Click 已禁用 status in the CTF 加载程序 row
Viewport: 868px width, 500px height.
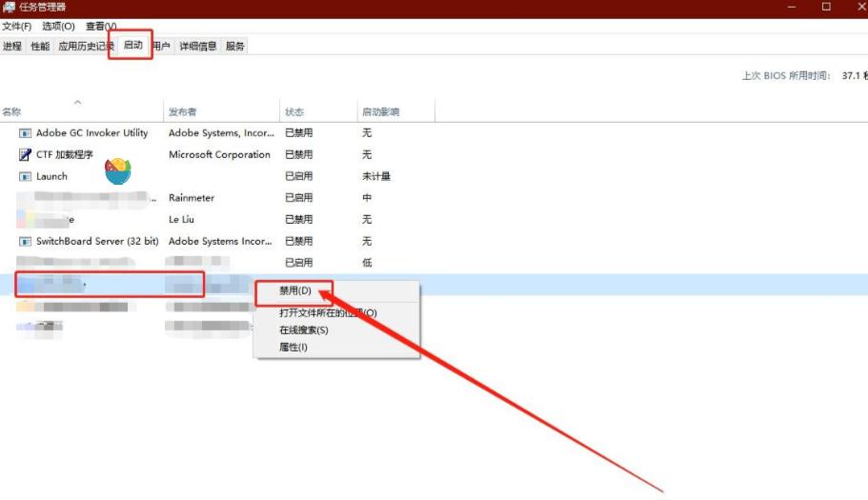(299, 155)
